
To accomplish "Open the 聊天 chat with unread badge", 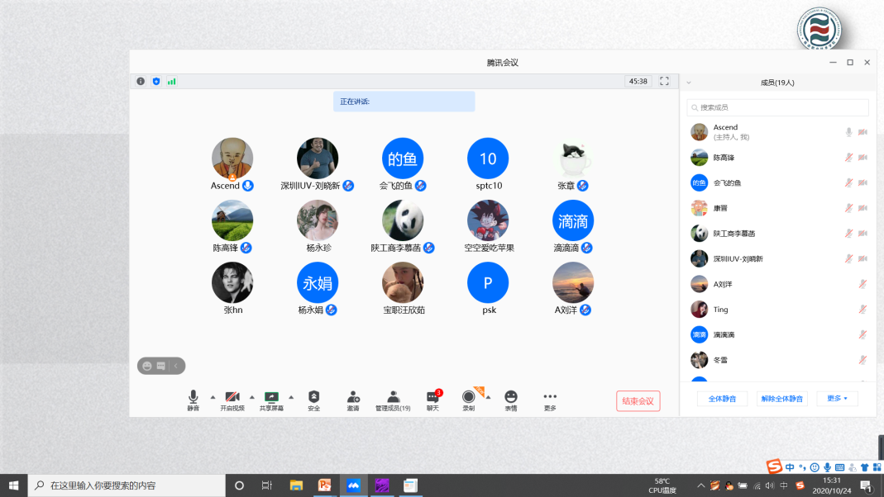I will pyautogui.click(x=432, y=397).
